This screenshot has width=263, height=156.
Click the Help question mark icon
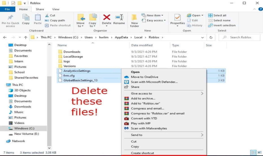[x=261, y=9]
